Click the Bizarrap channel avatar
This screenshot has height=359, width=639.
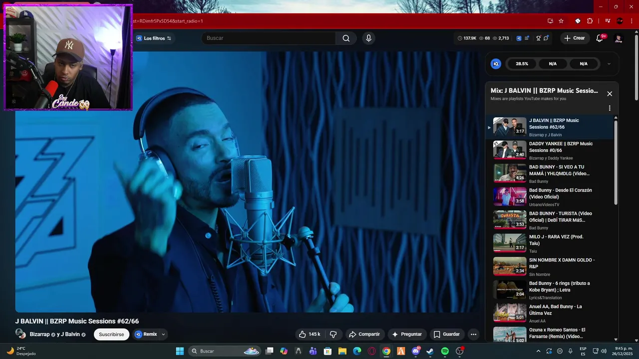click(x=20, y=334)
